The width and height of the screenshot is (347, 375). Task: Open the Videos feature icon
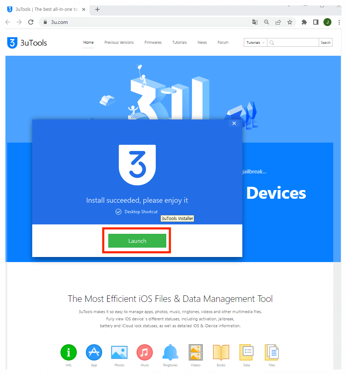click(x=196, y=352)
